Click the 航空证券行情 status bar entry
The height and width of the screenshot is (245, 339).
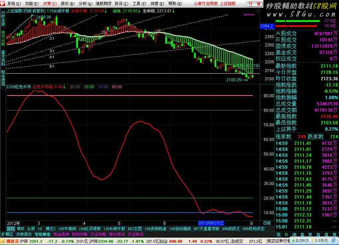279,241
